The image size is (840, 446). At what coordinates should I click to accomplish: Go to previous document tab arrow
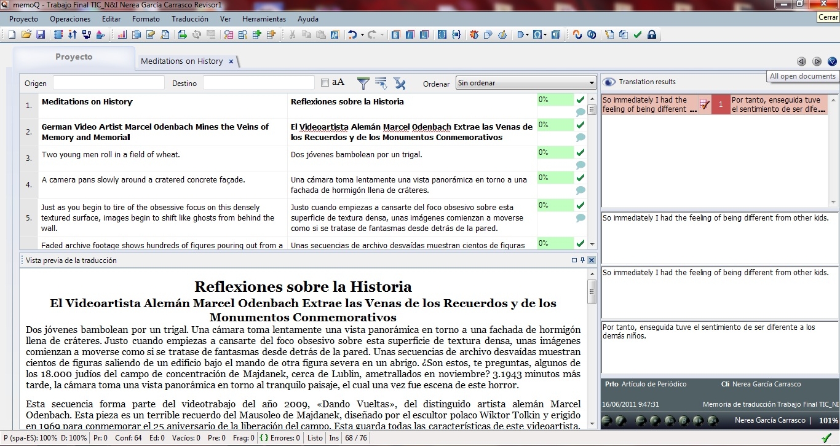pos(801,61)
